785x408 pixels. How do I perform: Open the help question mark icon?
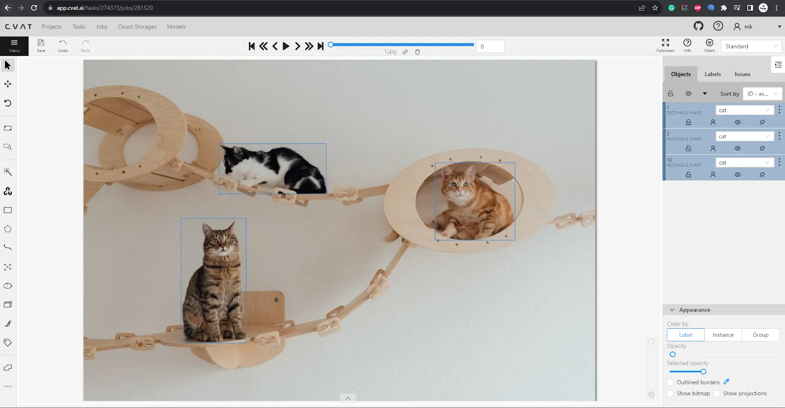(718, 26)
